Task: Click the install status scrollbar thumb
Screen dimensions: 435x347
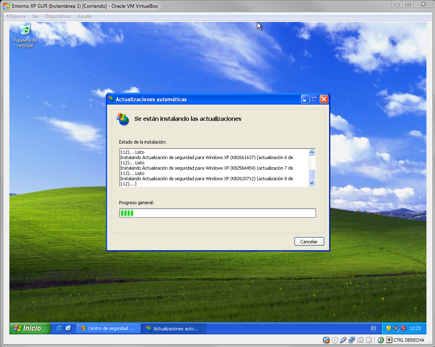Action: pos(312,174)
